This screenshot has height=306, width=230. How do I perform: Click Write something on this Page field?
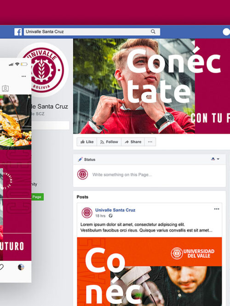[122, 175]
